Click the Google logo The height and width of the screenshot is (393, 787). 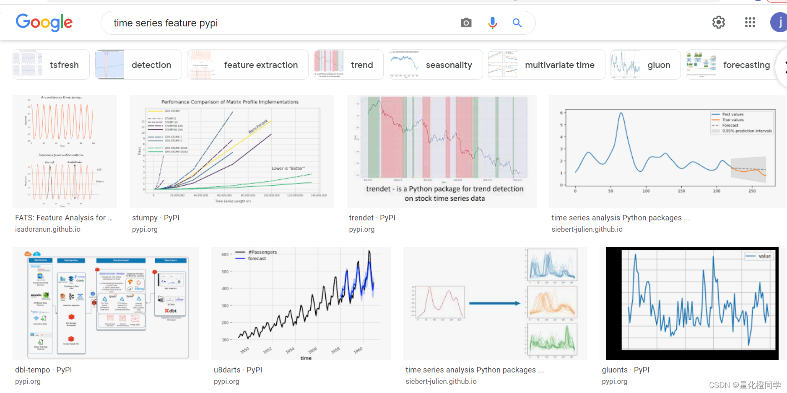click(x=44, y=23)
